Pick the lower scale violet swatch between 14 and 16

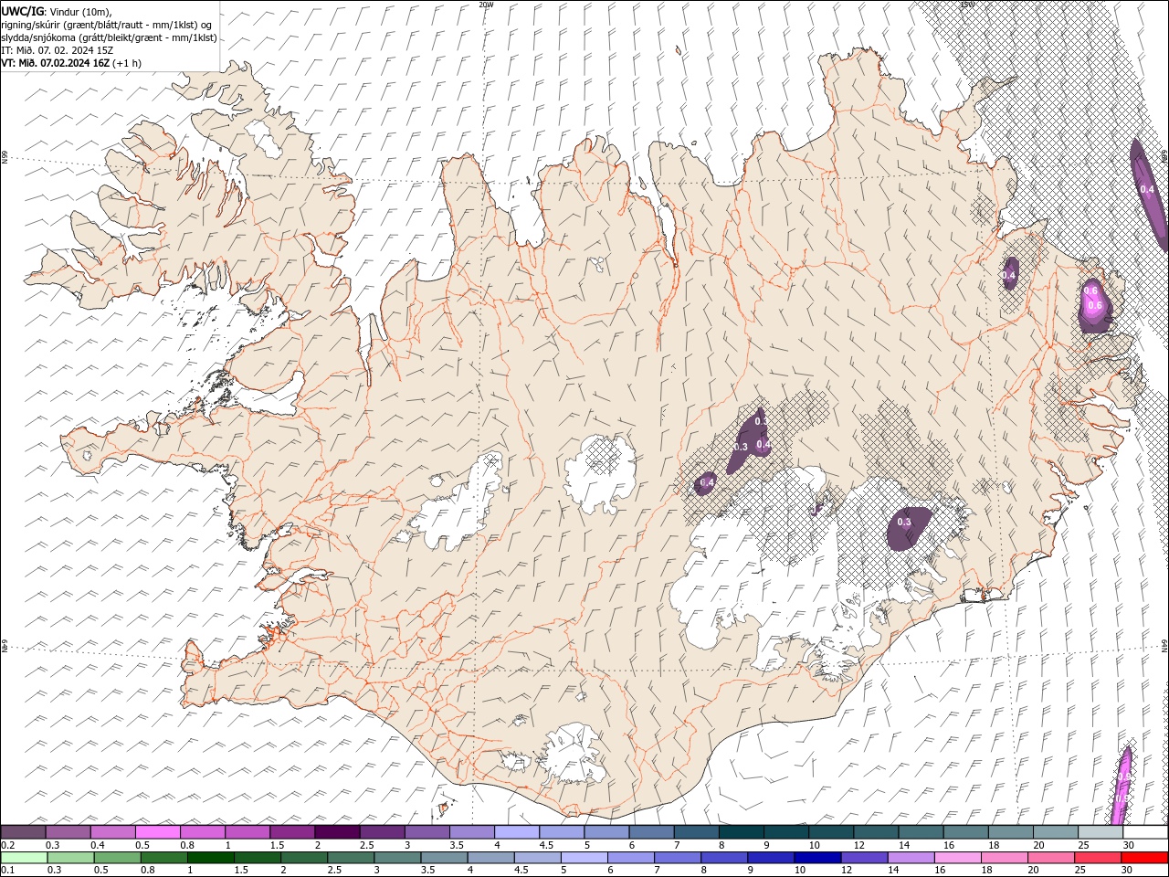pyautogui.click(x=911, y=858)
